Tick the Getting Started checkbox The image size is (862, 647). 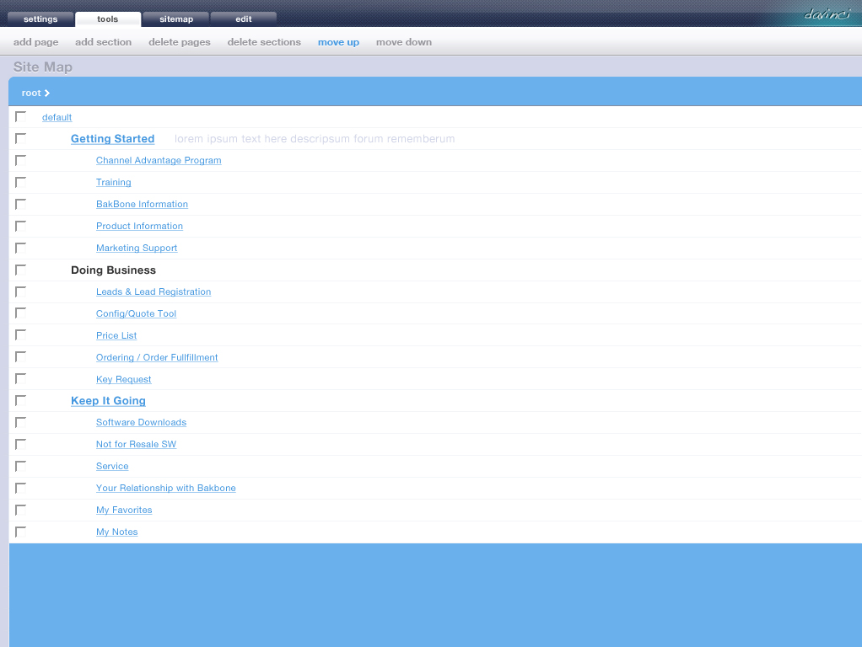(20, 138)
